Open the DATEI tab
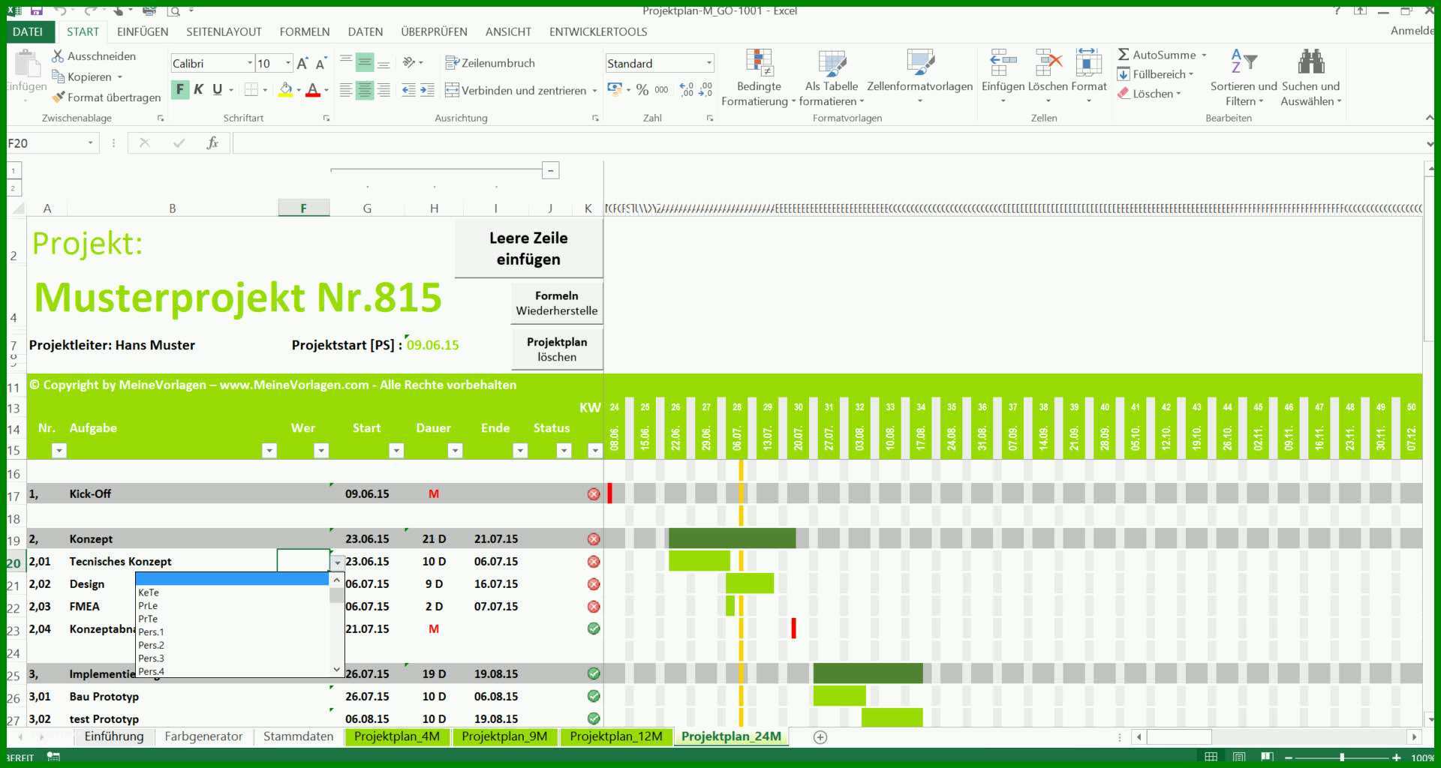Viewport: 1441px width, 768px height. (x=28, y=31)
